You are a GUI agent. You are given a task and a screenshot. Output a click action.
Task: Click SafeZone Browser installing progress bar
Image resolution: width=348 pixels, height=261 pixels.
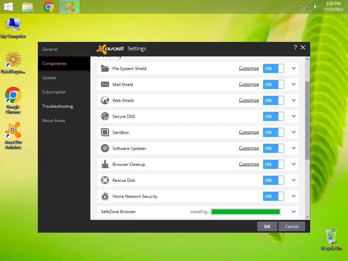click(246, 212)
